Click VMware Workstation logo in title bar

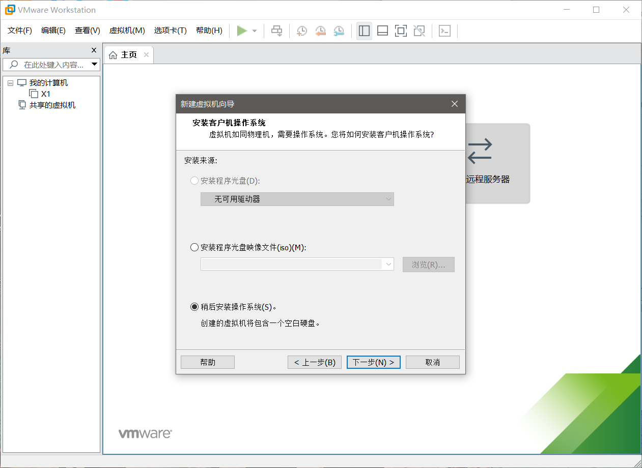(x=10, y=10)
